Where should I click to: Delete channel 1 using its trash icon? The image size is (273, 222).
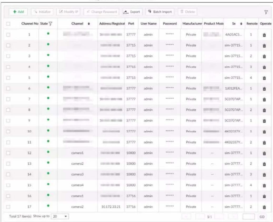tap(264, 35)
